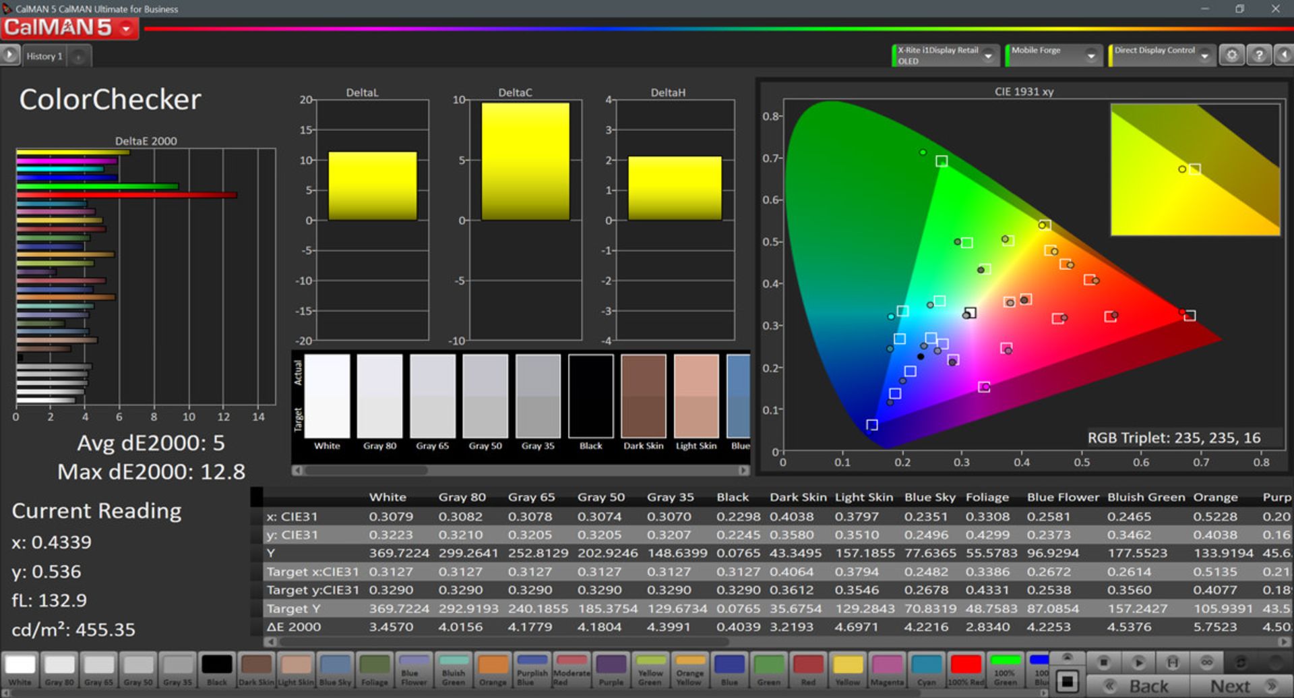1294x698 pixels.
Task: Click the black square pattern icon near Back
Action: click(x=1067, y=682)
